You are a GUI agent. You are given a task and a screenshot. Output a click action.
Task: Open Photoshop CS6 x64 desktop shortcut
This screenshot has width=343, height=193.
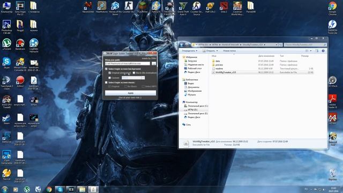(x=6, y=27)
